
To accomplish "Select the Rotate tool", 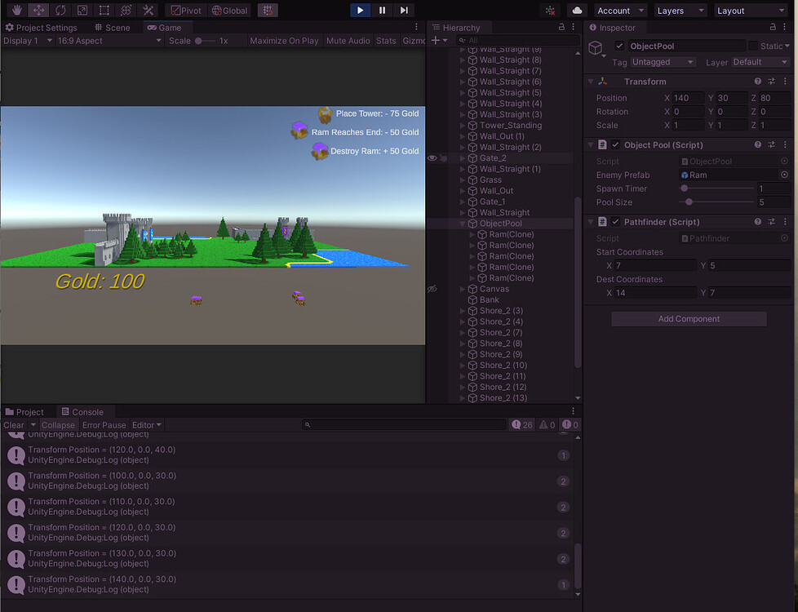I will click(60, 10).
